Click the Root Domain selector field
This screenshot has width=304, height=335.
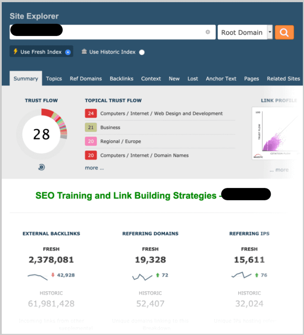[x=245, y=32]
